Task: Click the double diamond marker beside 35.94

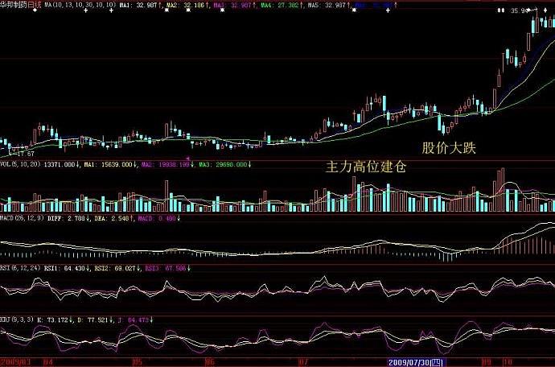Action: click(x=501, y=10)
